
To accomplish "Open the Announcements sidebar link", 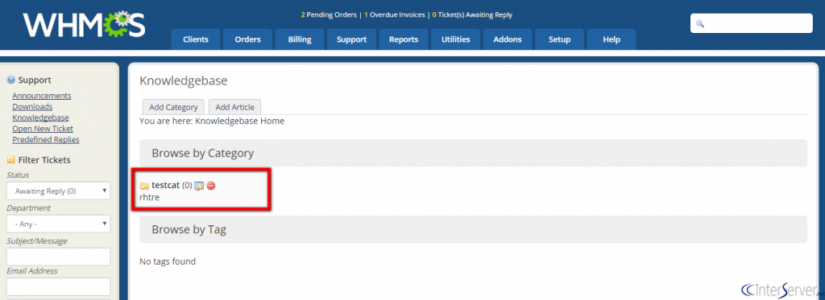I will [x=42, y=96].
